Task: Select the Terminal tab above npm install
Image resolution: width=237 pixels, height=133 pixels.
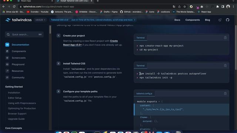Action: (140, 66)
